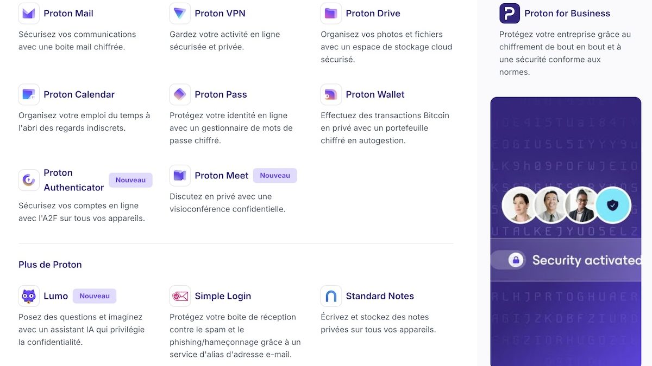Click the Proton Mail envelope icon
This screenshot has height=366, width=652.
coord(29,14)
